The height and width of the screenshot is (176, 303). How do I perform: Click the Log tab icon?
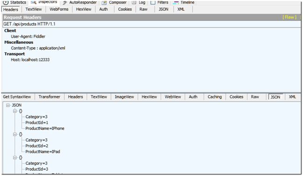(134, 2)
